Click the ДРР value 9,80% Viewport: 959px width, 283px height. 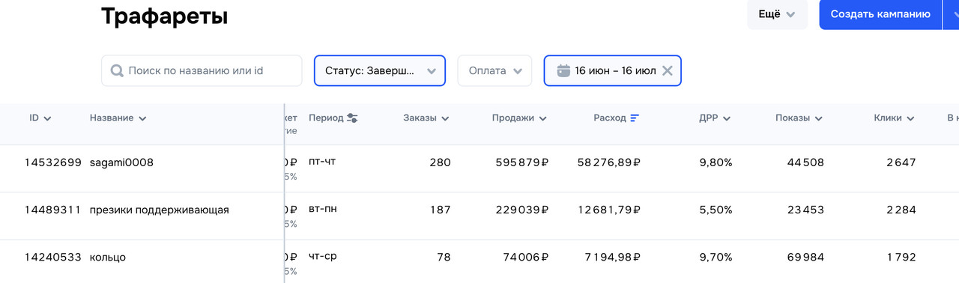[716, 162]
